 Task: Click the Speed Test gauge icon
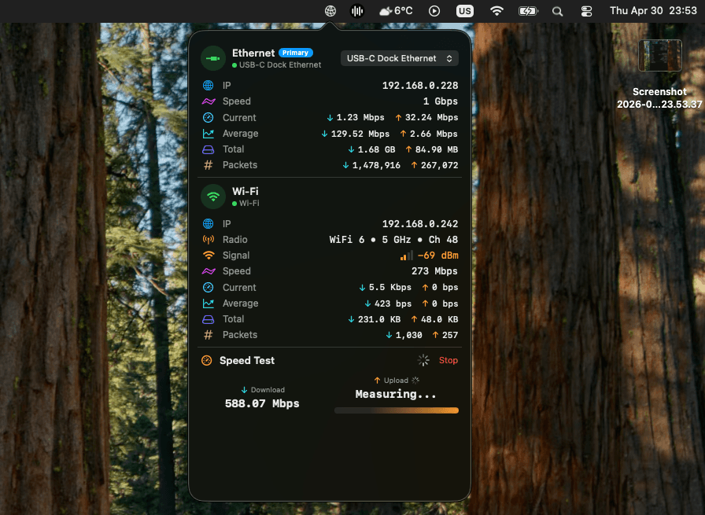point(207,360)
